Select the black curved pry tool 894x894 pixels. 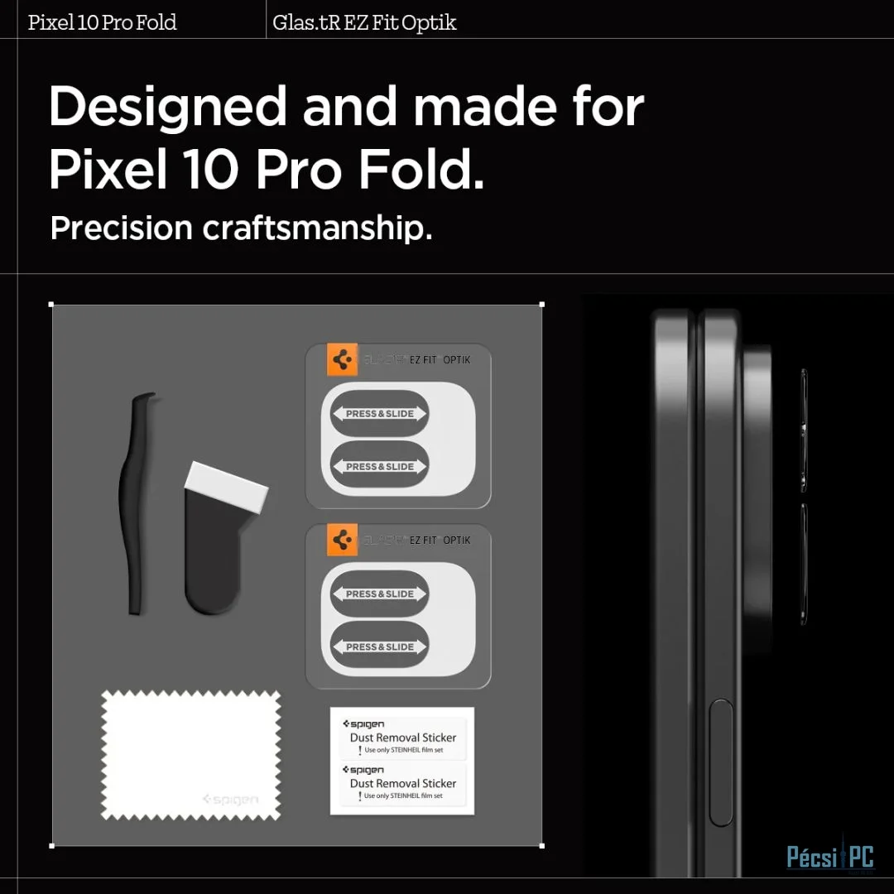pos(137,503)
